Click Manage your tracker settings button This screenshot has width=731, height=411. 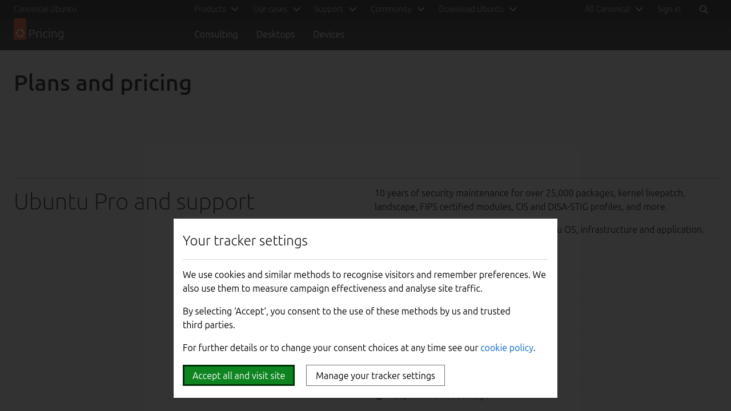pyautogui.click(x=375, y=376)
